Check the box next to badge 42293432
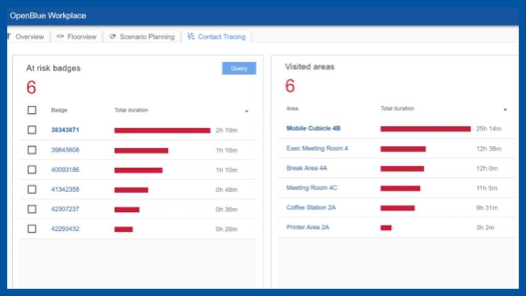 pos(32,229)
